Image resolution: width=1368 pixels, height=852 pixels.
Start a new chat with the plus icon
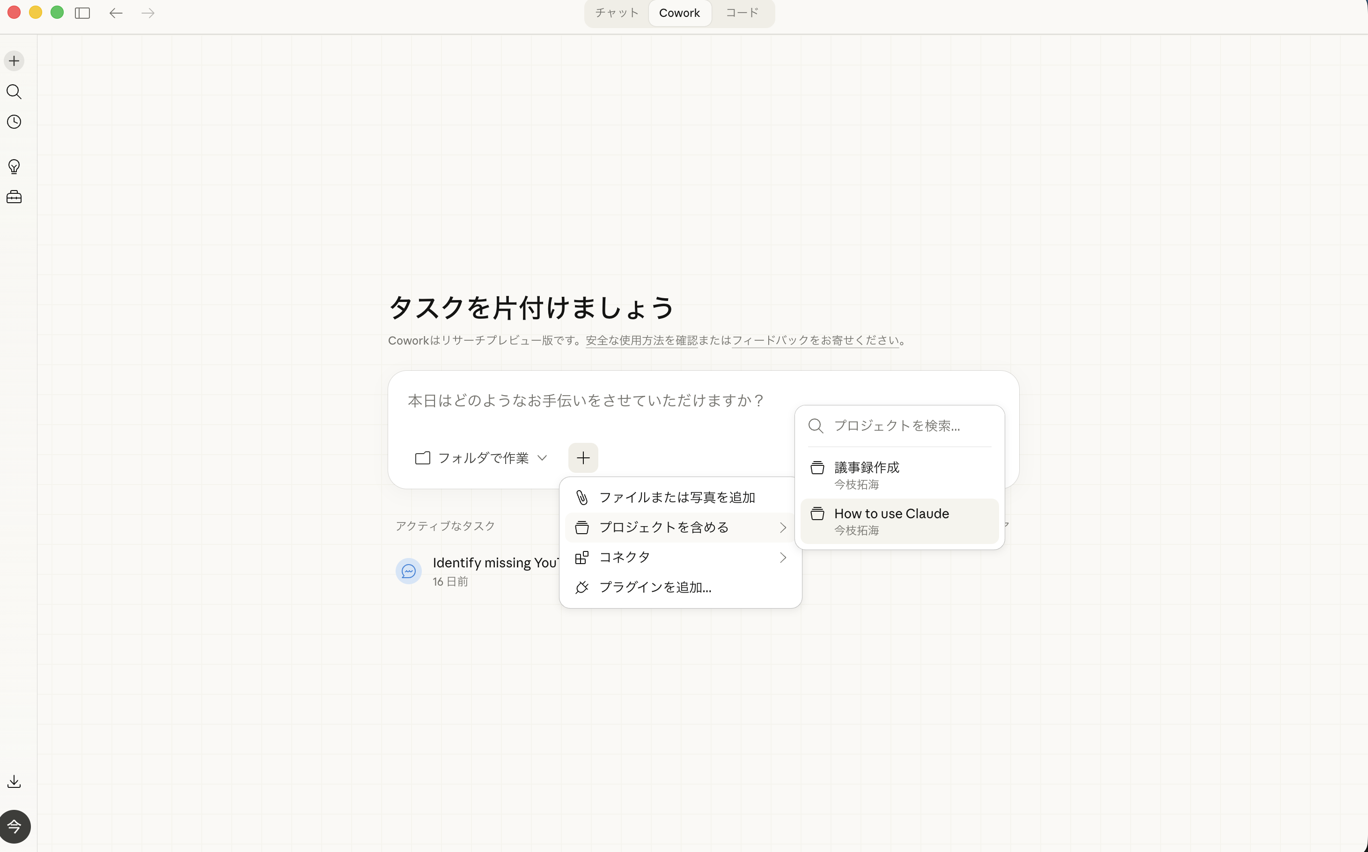pos(14,60)
